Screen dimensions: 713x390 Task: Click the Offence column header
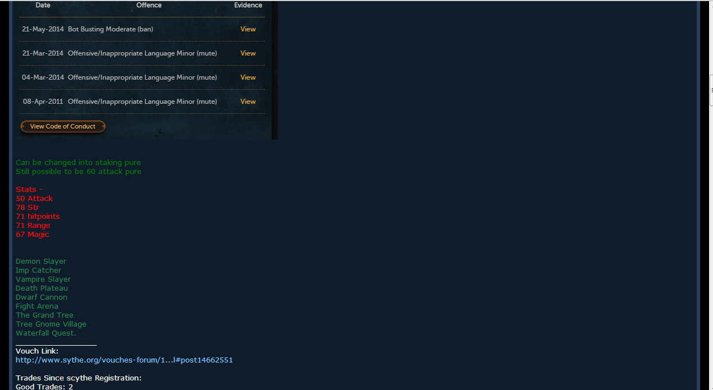tap(149, 5)
